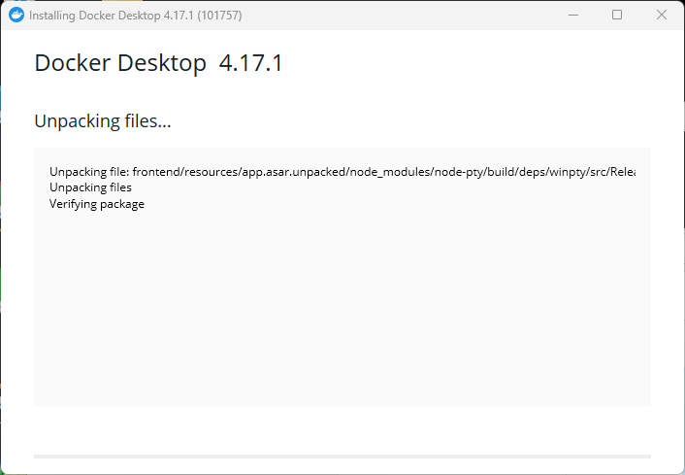
Task: Close the Docker Desktop installer
Action: (662, 15)
